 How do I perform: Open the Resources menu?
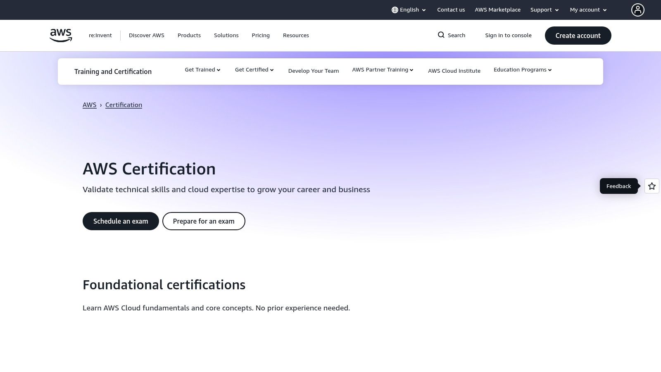click(296, 35)
